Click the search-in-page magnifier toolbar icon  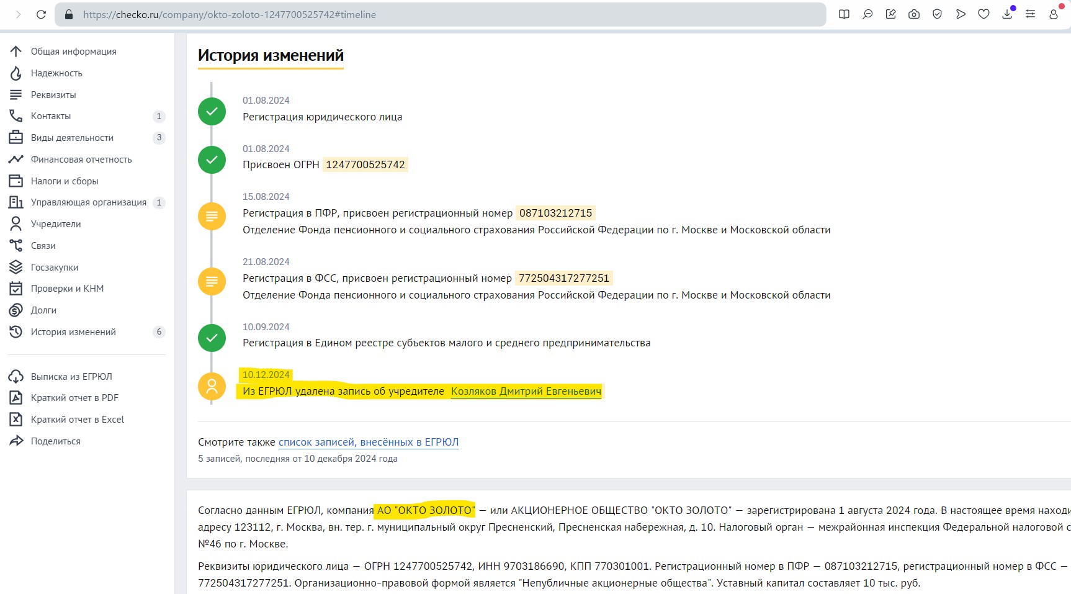pos(867,14)
